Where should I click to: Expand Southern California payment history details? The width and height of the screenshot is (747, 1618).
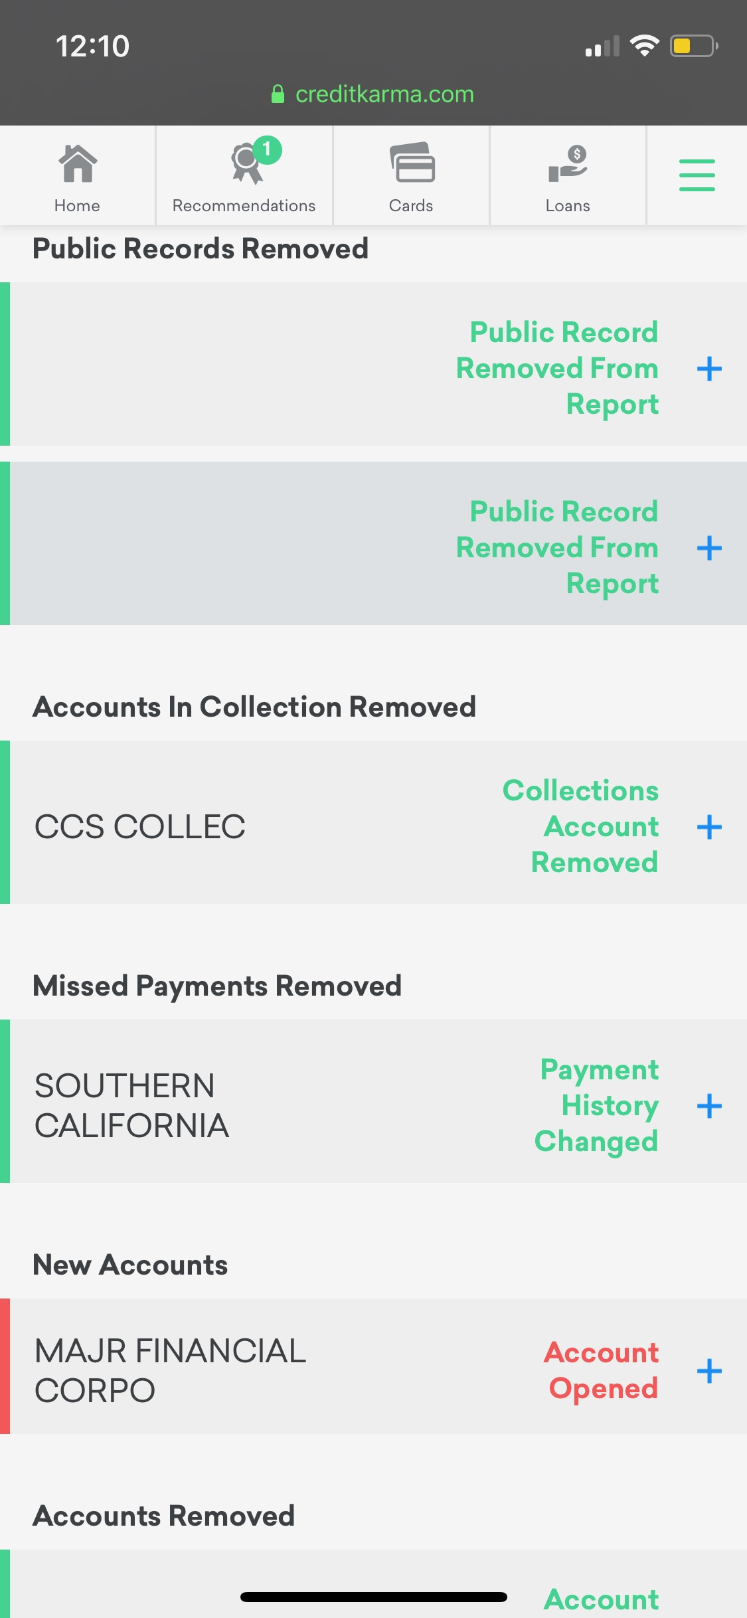coord(709,1106)
